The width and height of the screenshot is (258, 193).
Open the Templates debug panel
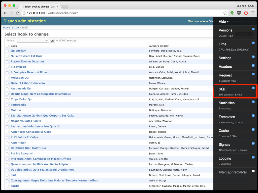point(227,117)
